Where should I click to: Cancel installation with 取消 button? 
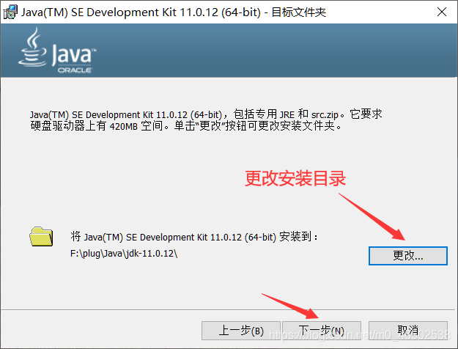pyautogui.click(x=408, y=331)
